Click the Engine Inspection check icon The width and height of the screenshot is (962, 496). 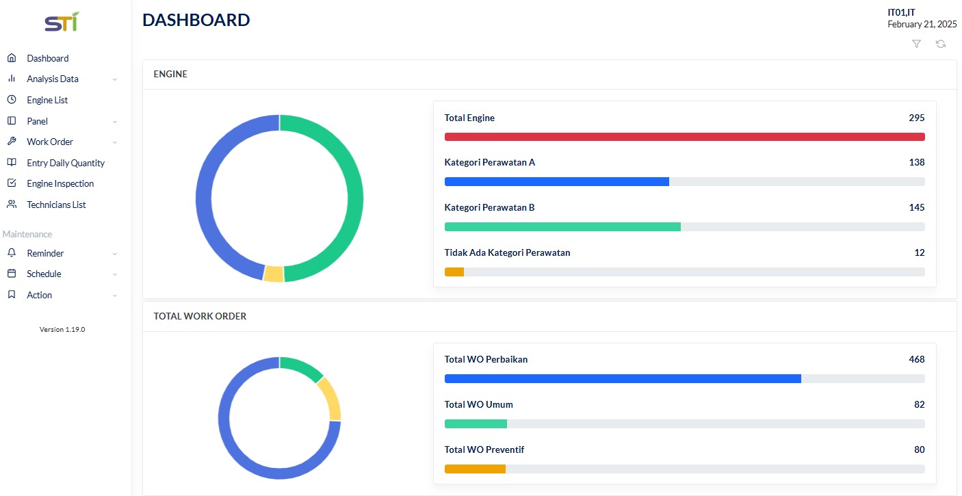pyautogui.click(x=12, y=183)
